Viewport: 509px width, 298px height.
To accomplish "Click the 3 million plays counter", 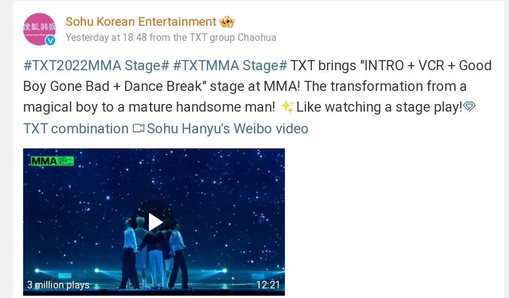I will click(x=58, y=285).
